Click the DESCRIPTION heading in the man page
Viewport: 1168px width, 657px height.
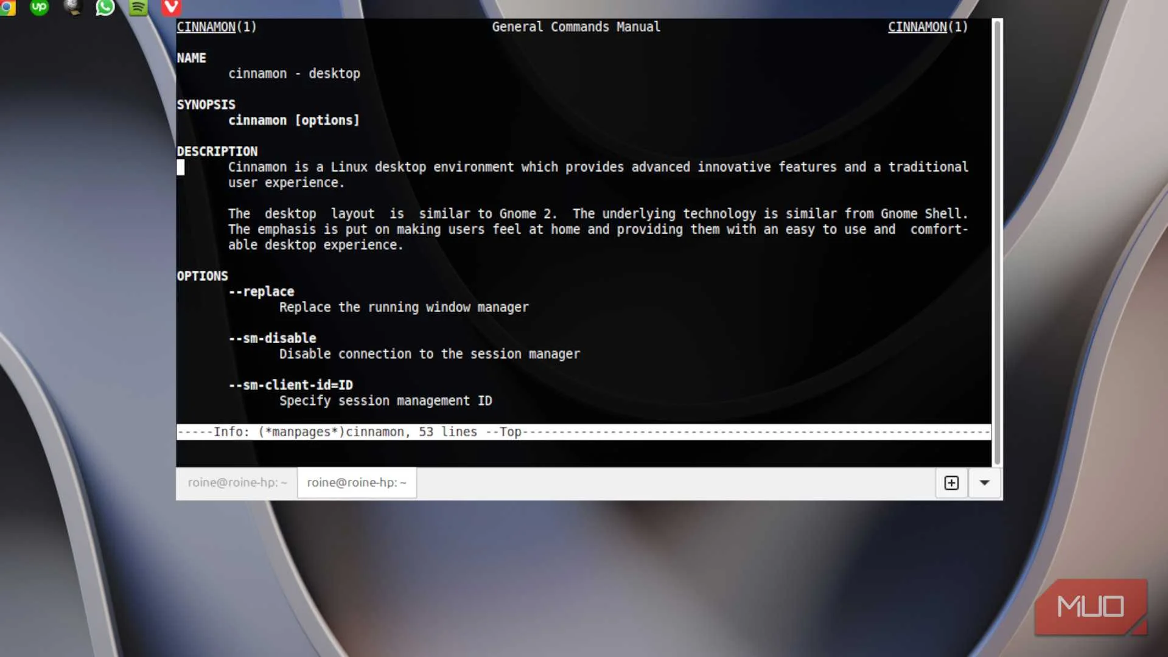click(217, 151)
